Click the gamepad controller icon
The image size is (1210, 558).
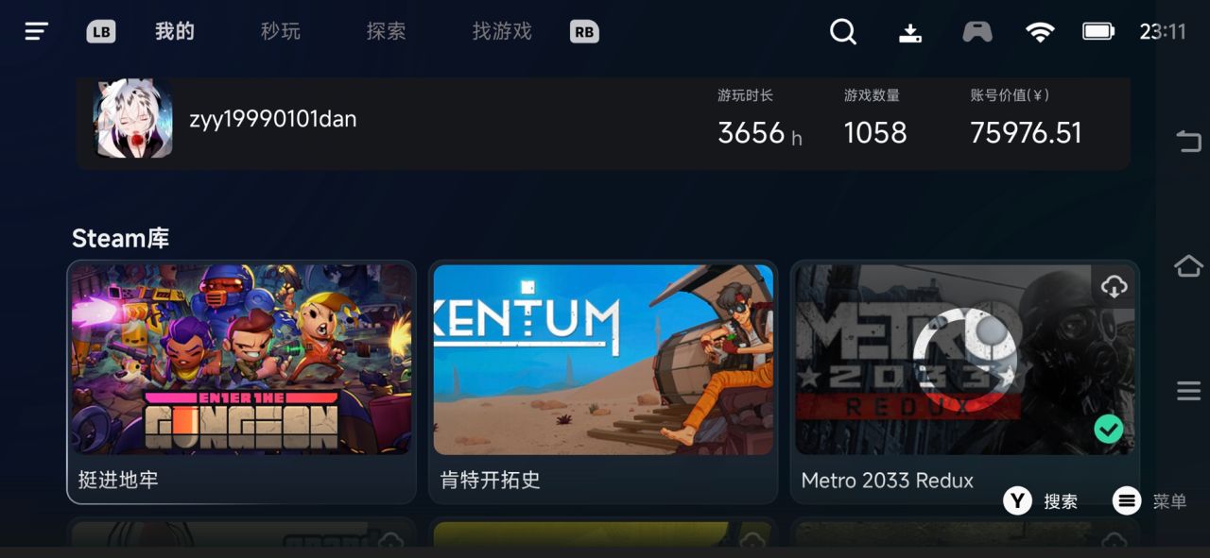pos(977,32)
